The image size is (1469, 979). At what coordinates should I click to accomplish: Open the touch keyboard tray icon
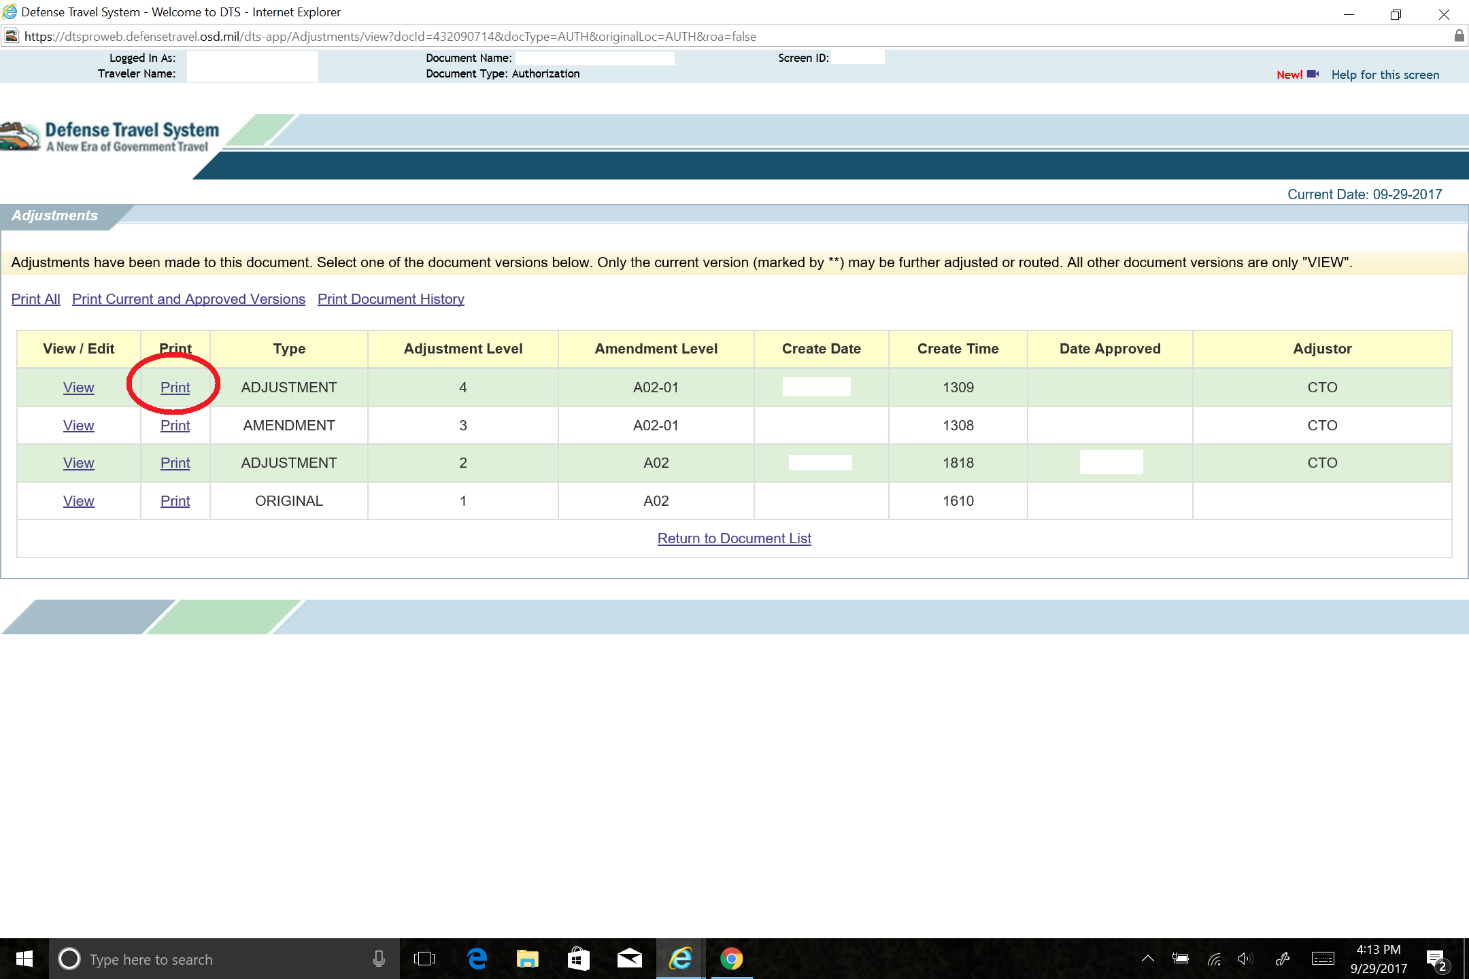pos(1323,959)
